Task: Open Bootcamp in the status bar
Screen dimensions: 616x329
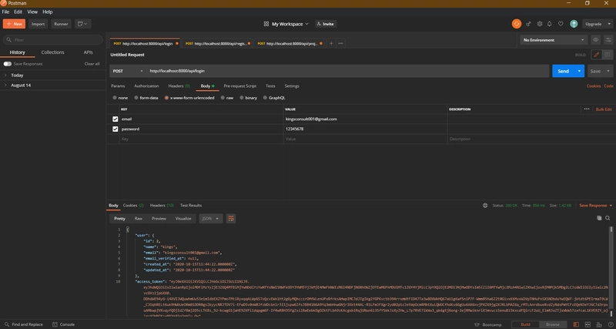Action: click(x=488, y=324)
